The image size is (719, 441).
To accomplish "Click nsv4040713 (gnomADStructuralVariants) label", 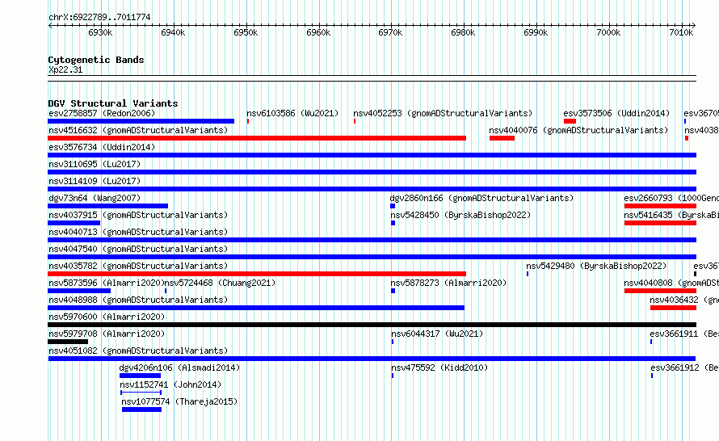I will click(138, 232).
